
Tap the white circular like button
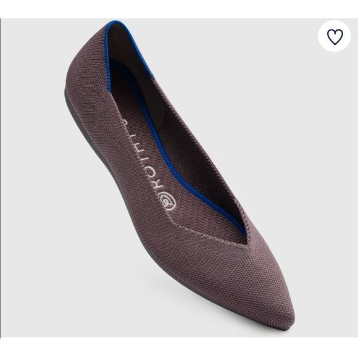pyautogui.click(x=335, y=36)
